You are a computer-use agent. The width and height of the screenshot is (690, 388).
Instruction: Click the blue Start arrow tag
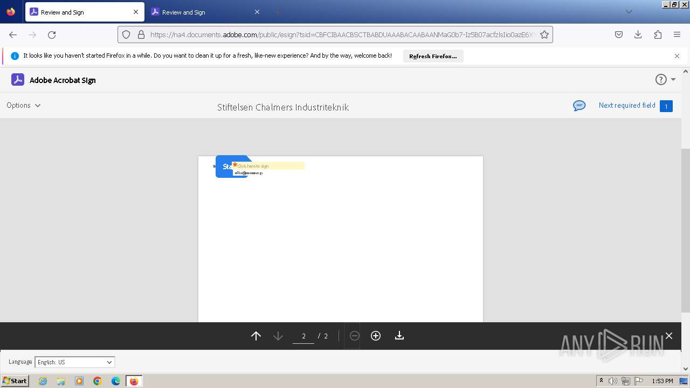click(x=225, y=167)
